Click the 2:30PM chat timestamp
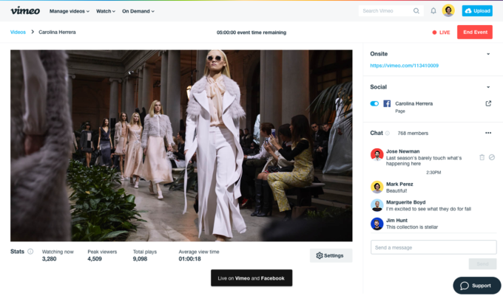Screen dimensions: 503x296 tap(433, 173)
